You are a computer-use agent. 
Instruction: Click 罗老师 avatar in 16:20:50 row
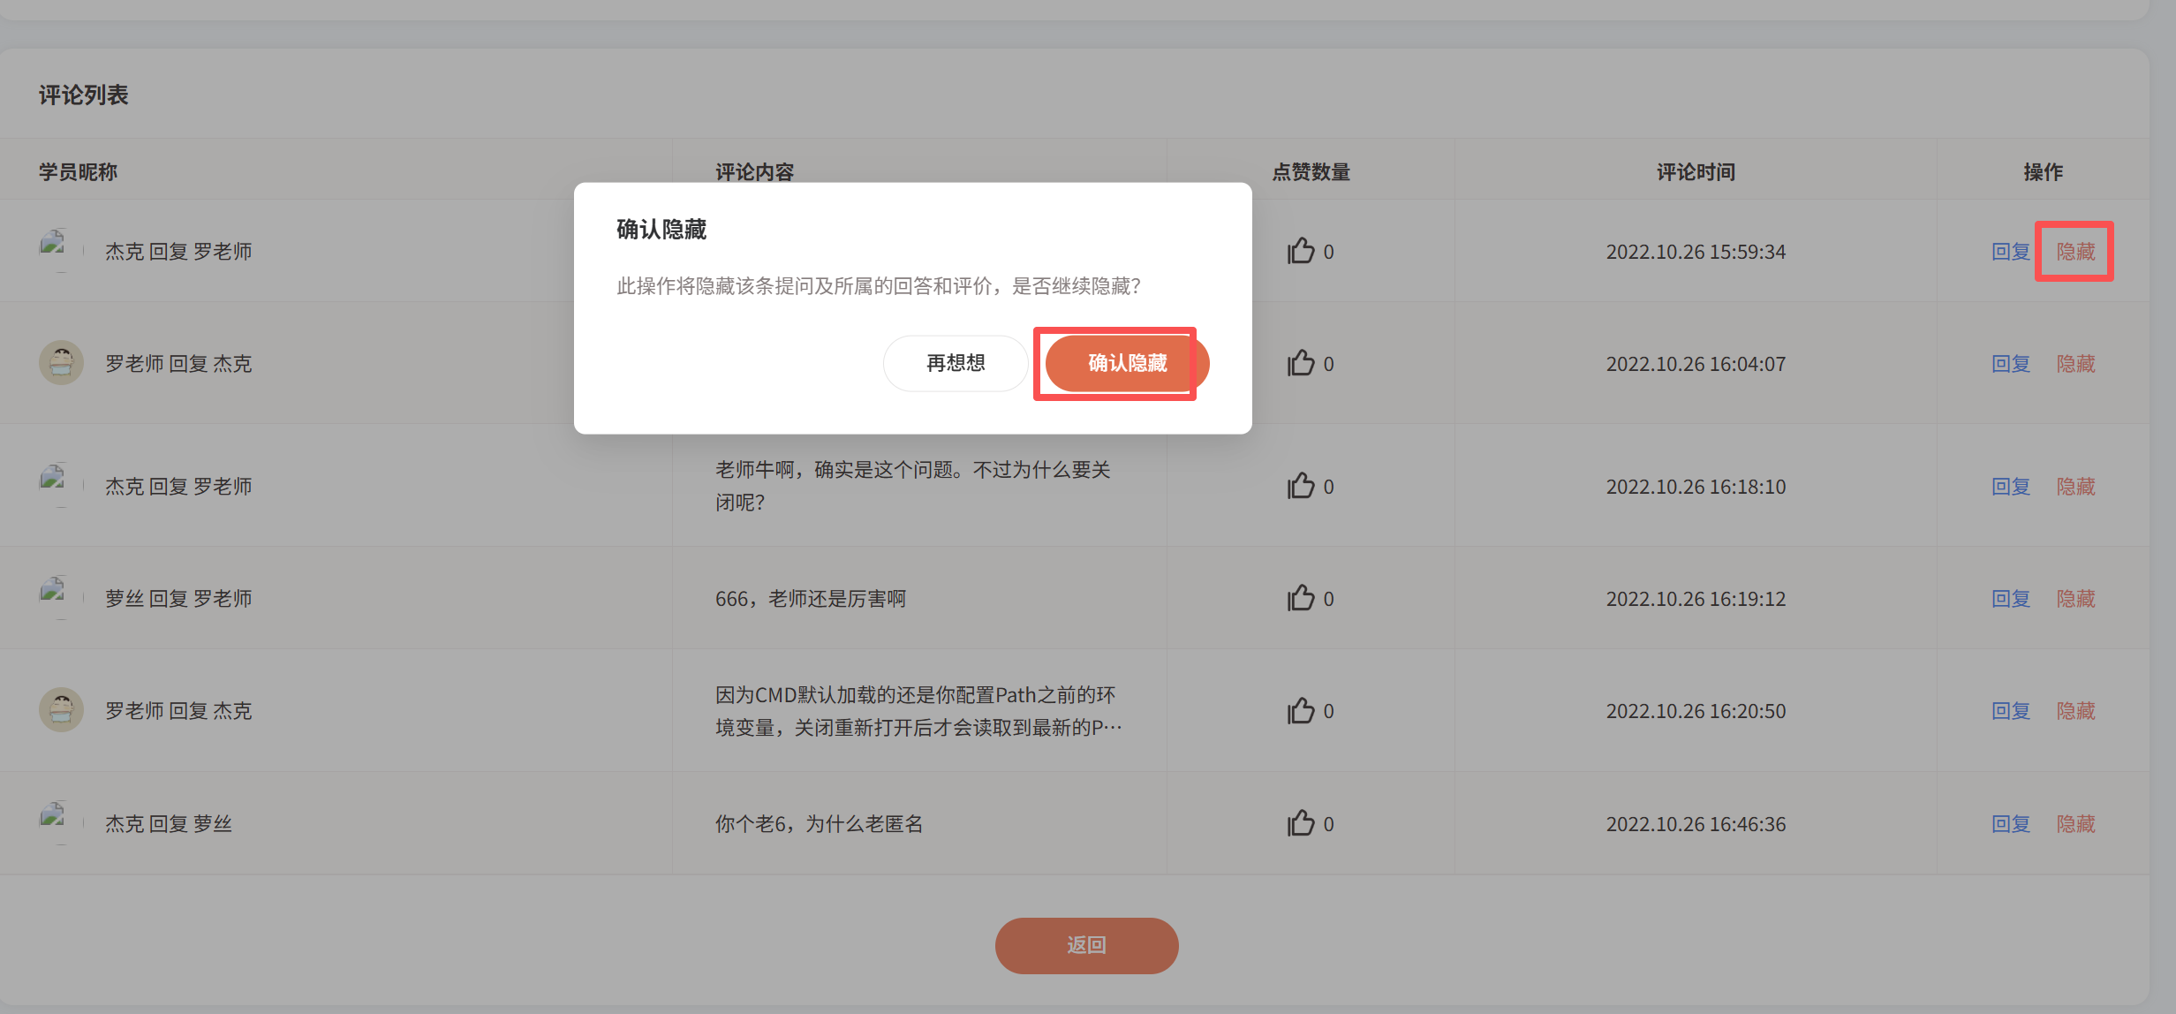pos(61,710)
